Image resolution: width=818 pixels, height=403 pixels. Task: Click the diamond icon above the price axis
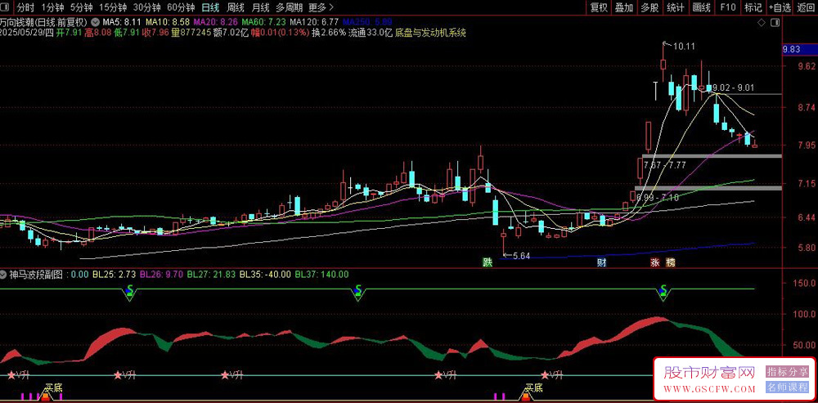761,22
